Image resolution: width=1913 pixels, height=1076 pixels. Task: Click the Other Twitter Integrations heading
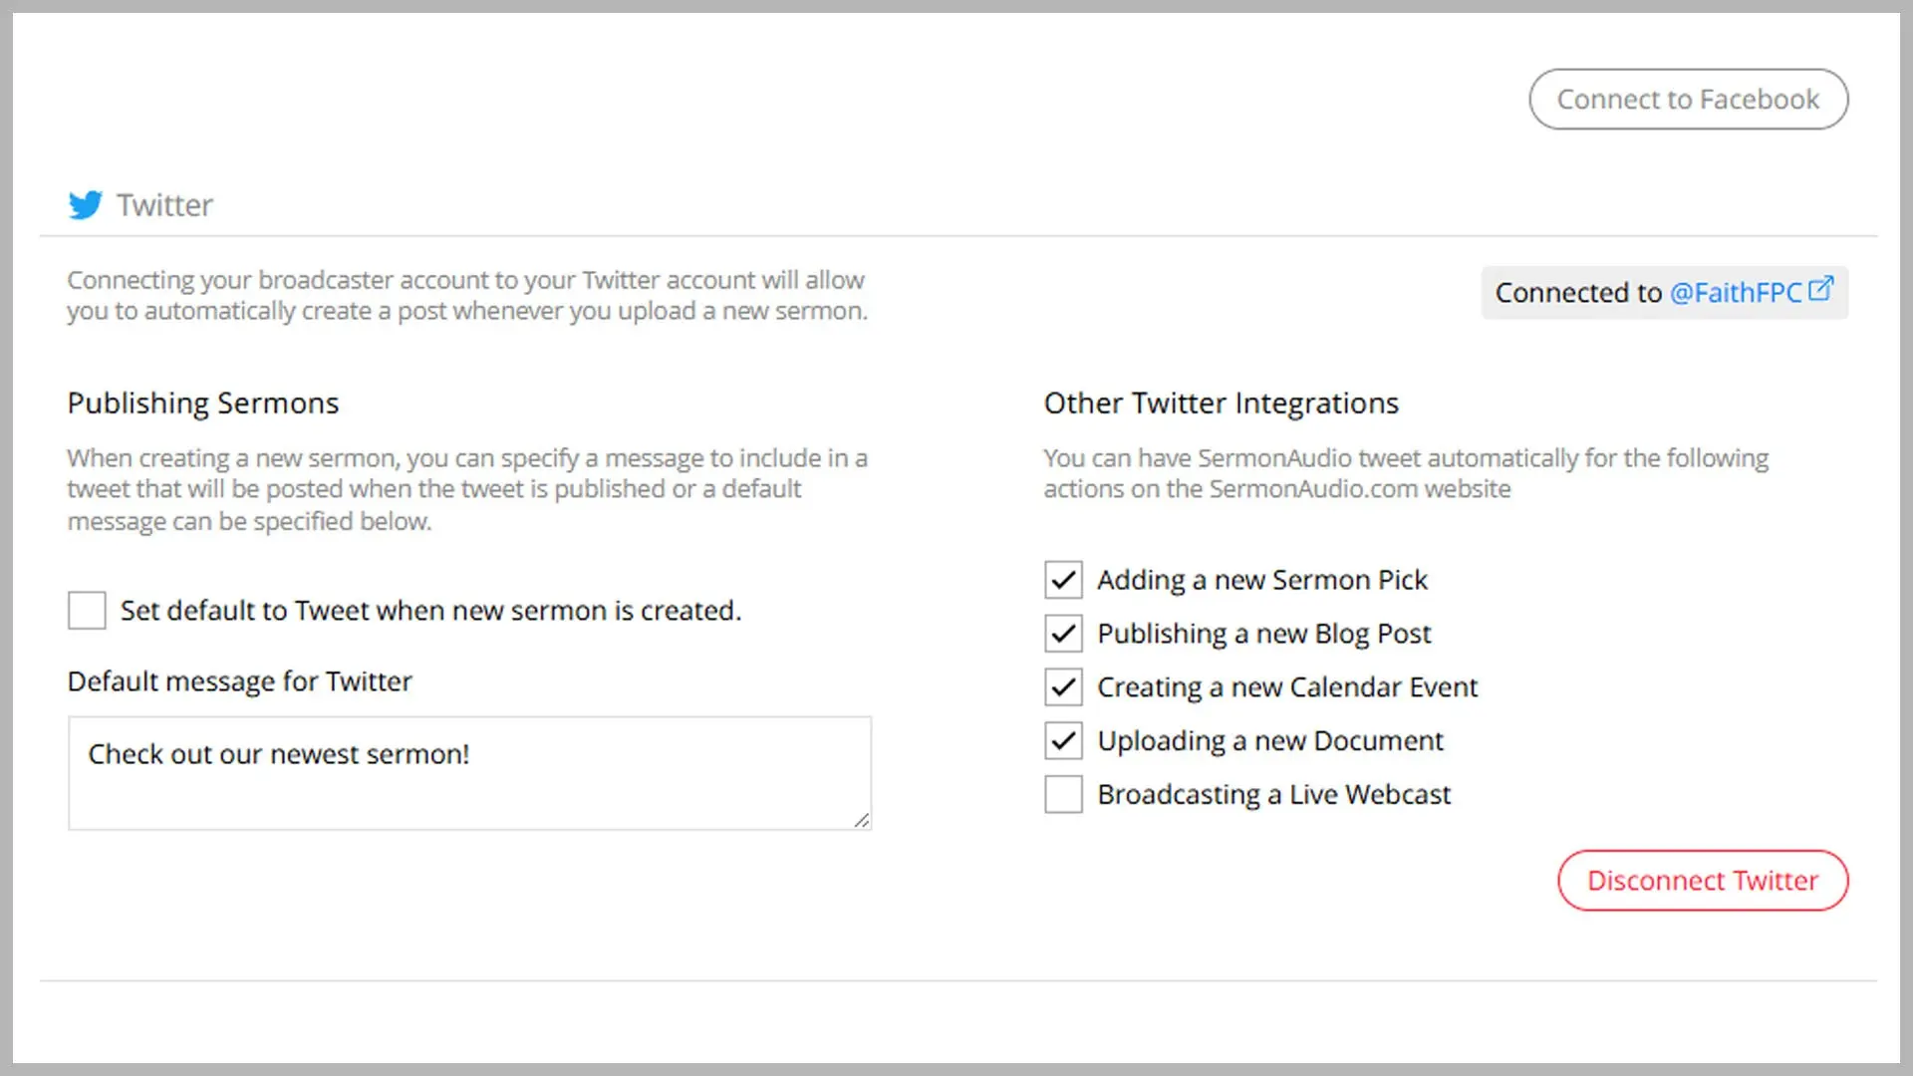tap(1222, 403)
